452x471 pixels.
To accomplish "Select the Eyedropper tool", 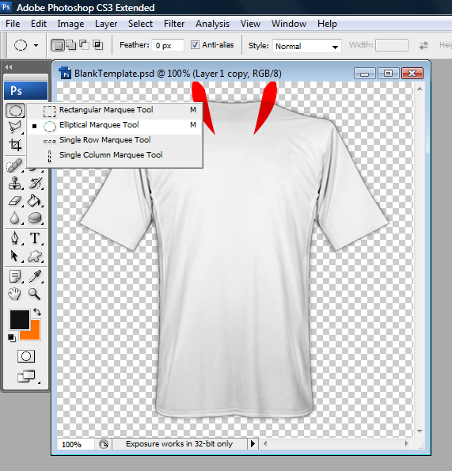I will (35, 276).
